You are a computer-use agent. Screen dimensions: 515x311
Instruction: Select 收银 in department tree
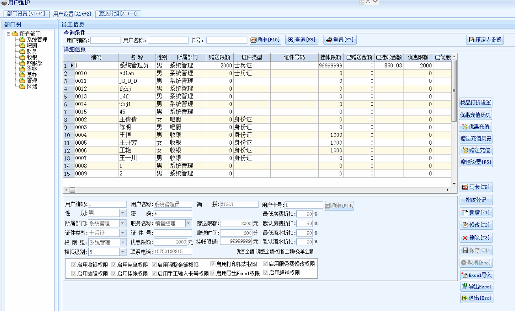pos(32,57)
